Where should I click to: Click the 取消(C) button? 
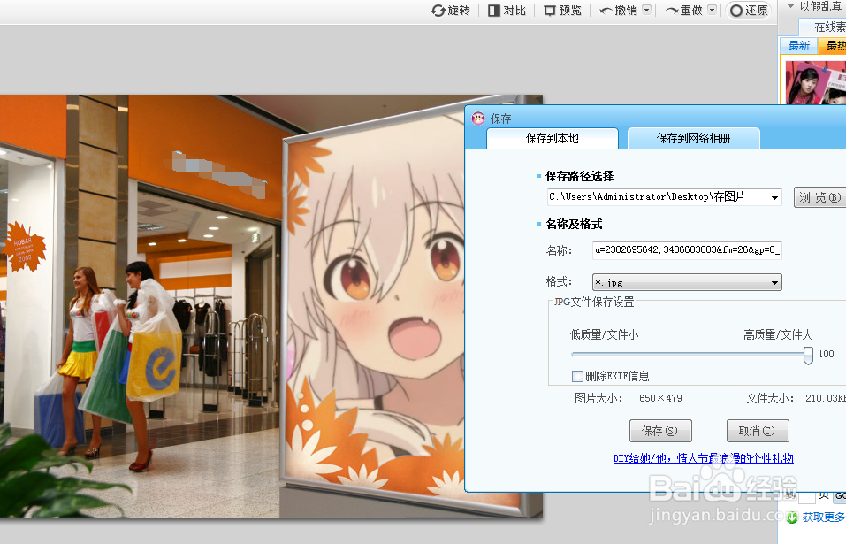coord(758,431)
